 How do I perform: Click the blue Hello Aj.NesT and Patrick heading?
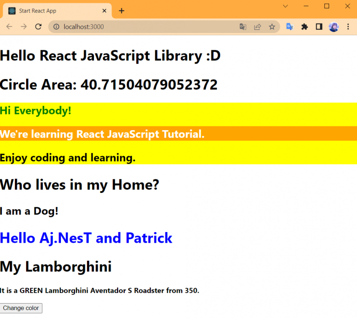pyautogui.click(x=86, y=238)
